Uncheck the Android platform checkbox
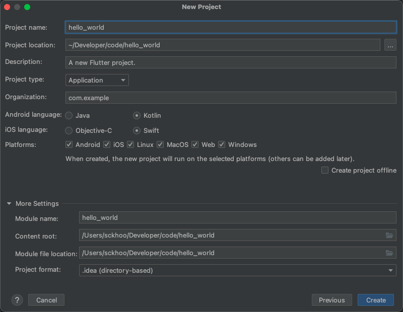Viewport: 403px width, 312px height. tap(70, 145)
